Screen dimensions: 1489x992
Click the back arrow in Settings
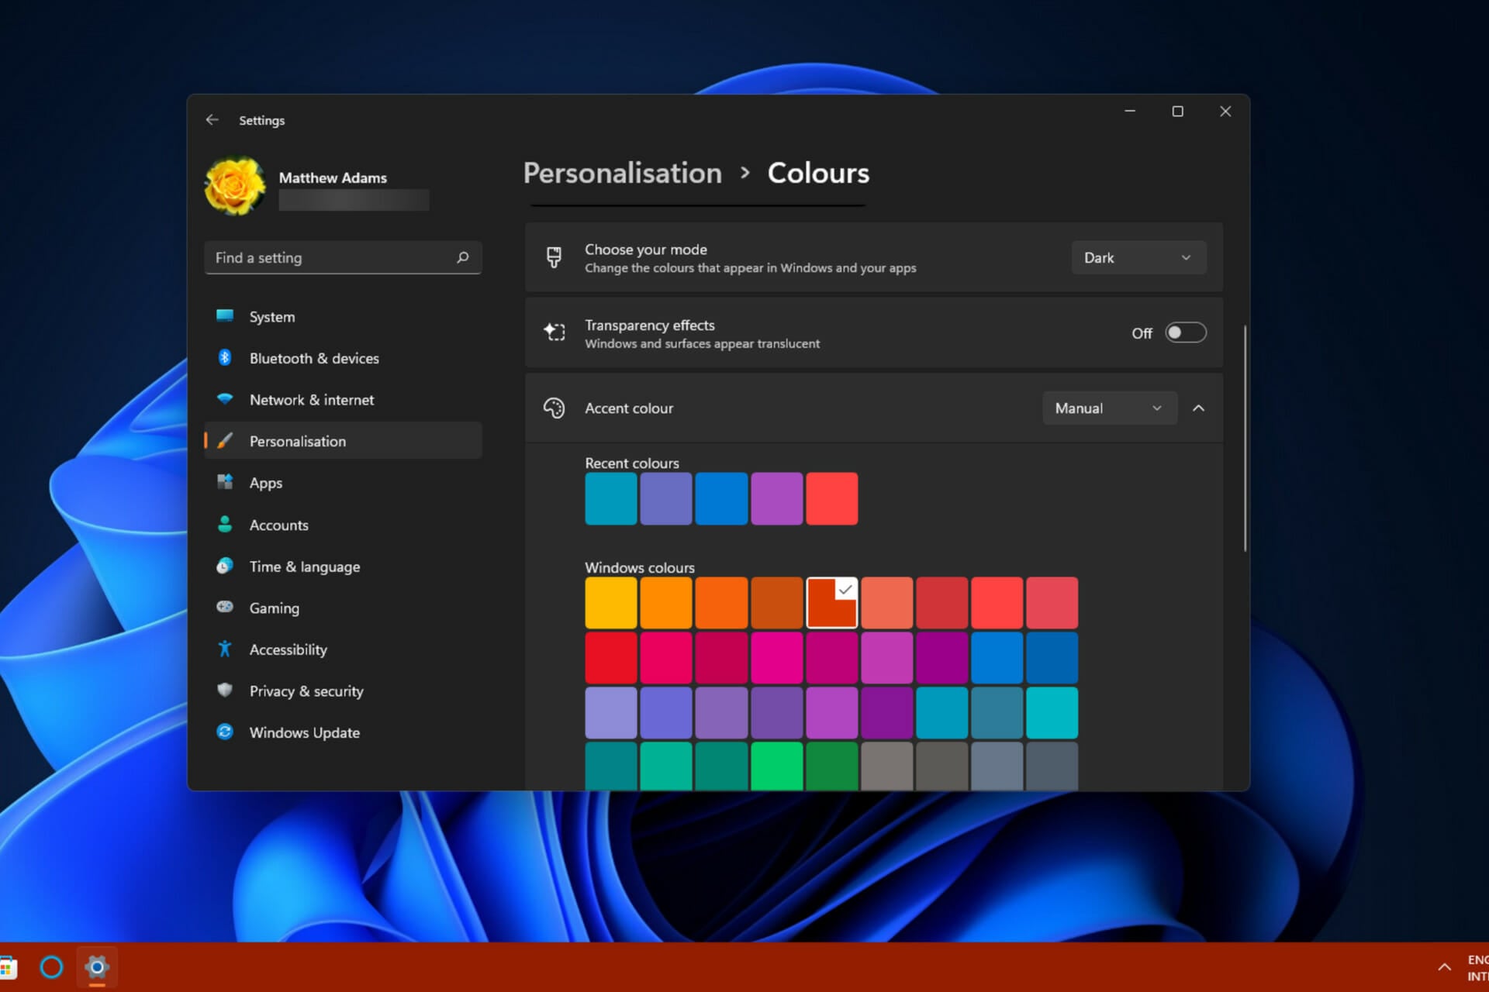click(x=212, y=119)
